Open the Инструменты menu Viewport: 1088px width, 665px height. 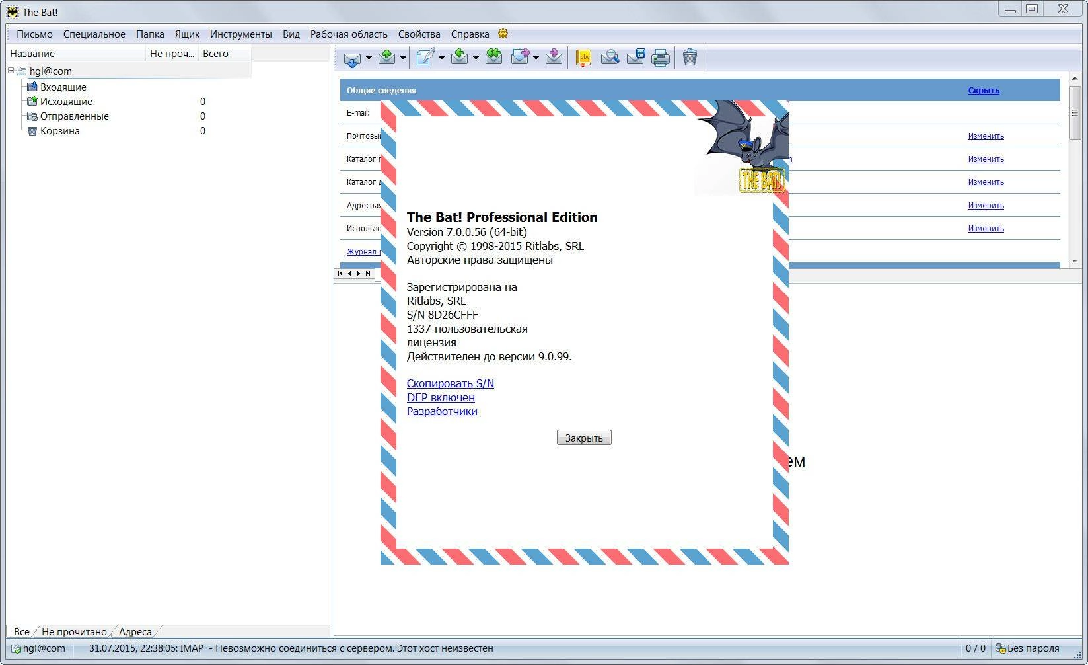(x=240, y=34)
